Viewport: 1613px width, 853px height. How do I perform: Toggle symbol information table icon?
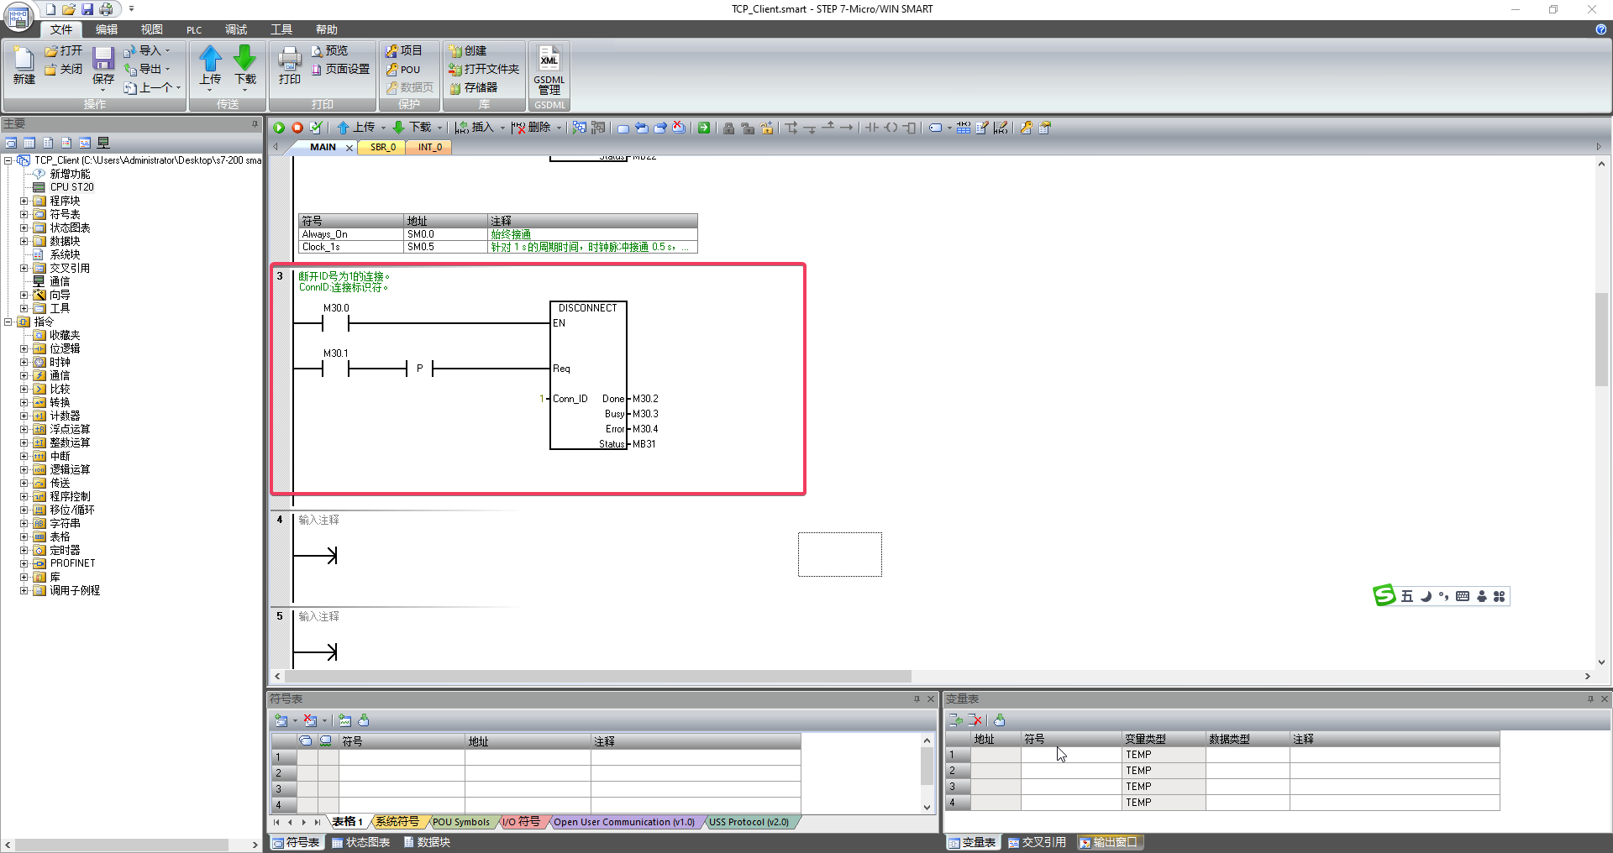pos(964,128)
